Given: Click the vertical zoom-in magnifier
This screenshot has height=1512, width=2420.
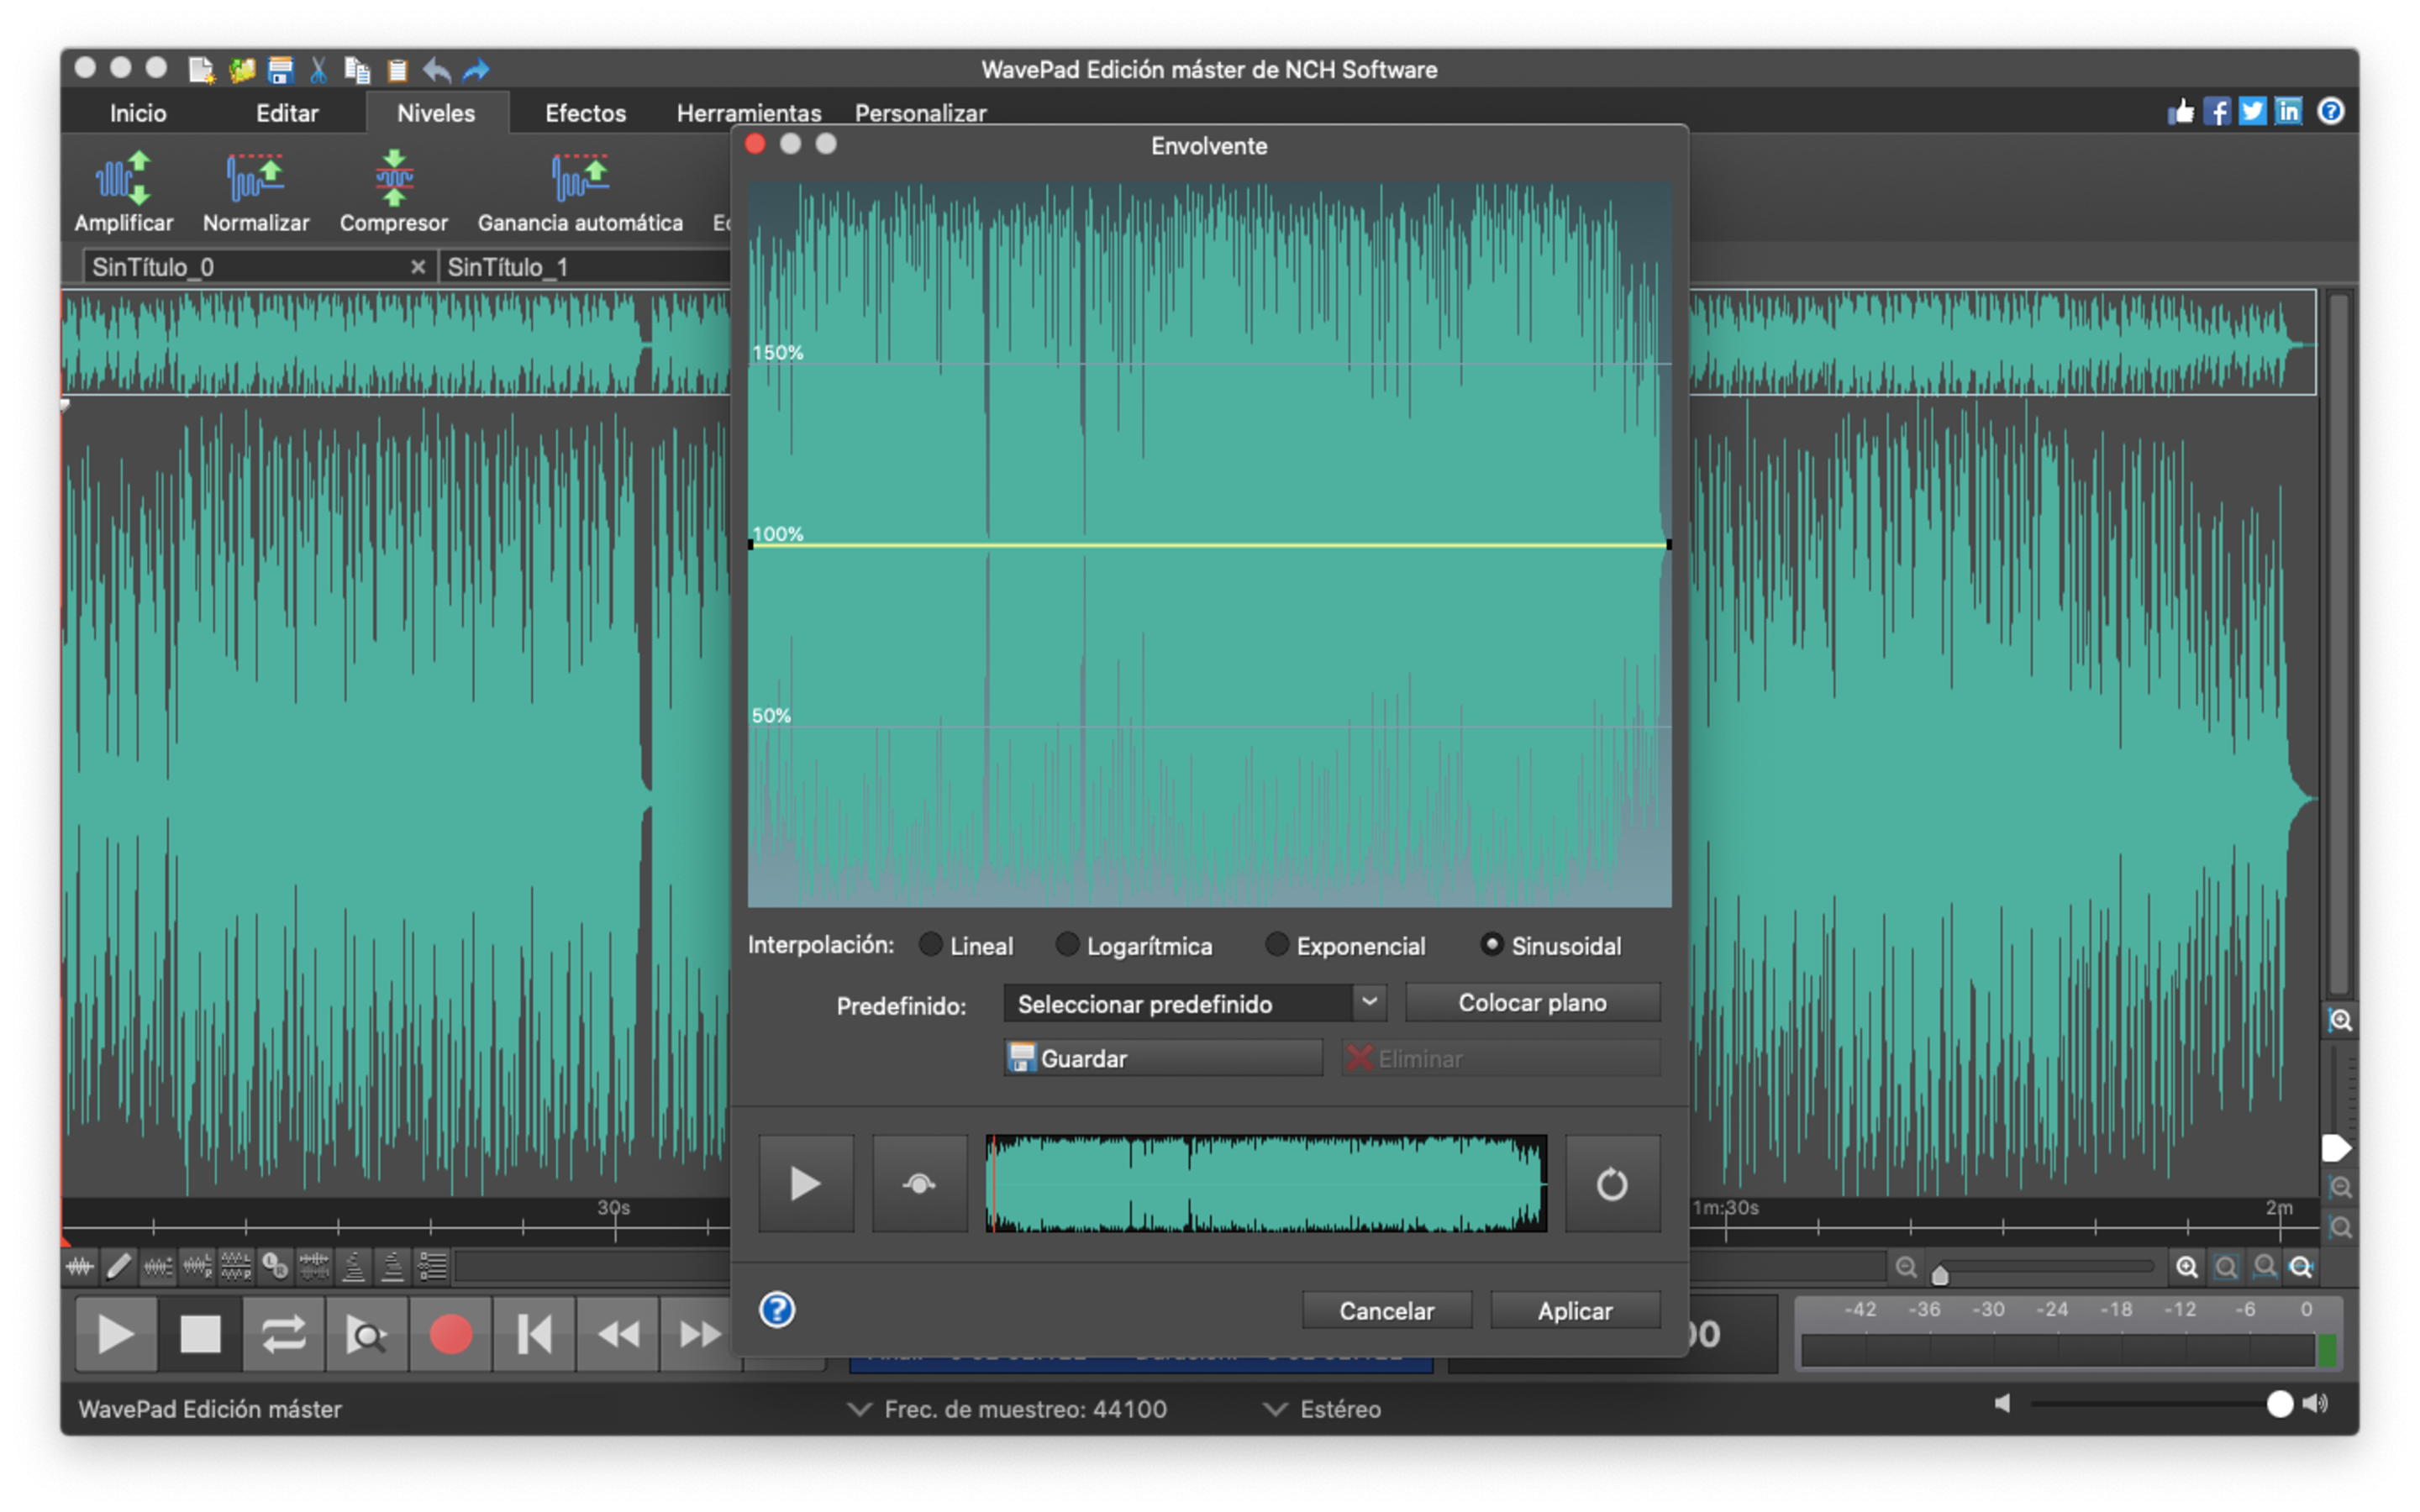Looking at the screenshot, I should pos(2340,1020).
